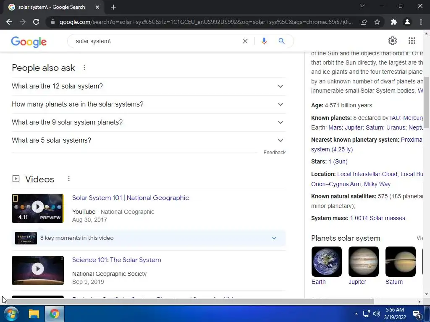Close the solar system search tab
Image resolution: width=430 pixels, height=322 pixels.
[x=97, y=7]
